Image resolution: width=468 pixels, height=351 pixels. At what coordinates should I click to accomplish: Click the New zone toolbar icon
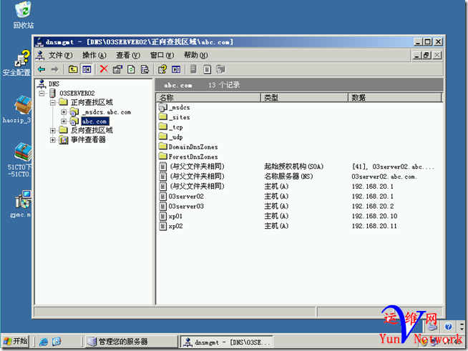tap(220, 69)
